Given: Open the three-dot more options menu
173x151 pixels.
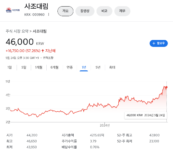Looking at the screenshot, I should tap(49, 14).
